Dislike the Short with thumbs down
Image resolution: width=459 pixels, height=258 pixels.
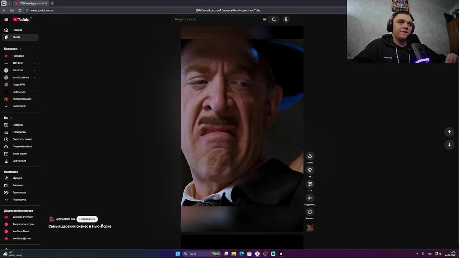tap(310, 170)
